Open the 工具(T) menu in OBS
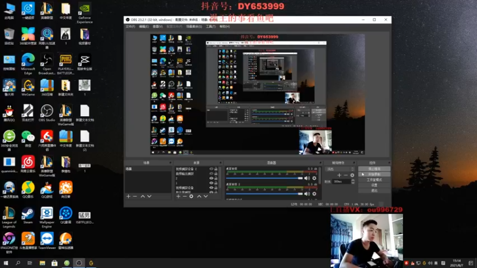The width and height of the screenshot is (477, 268). point(210,27)
